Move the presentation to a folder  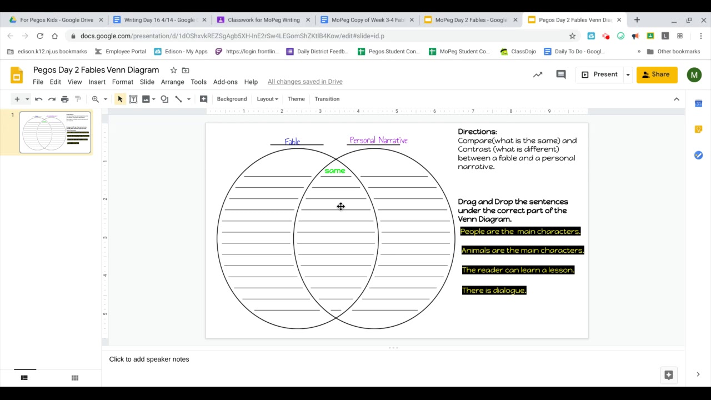pos(186,70)
